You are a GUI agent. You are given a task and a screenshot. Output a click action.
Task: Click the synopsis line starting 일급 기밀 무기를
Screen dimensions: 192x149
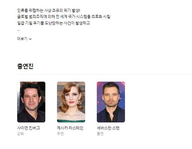pos(53,23)
